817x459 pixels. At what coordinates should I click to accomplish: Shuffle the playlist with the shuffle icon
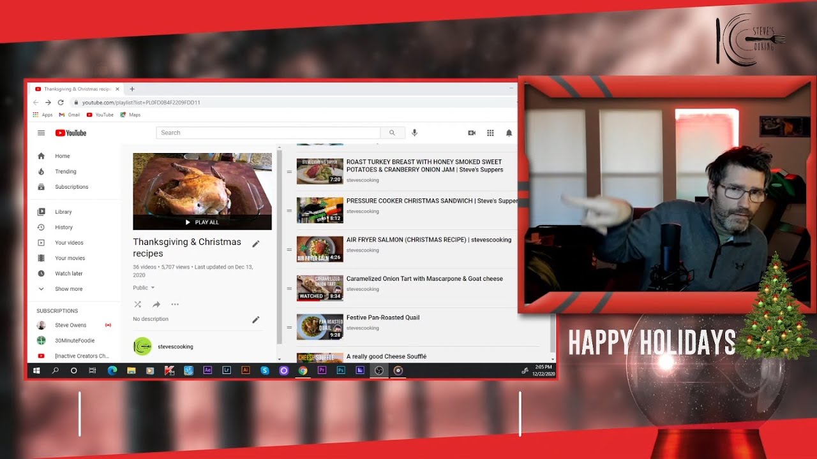click(x=137, y=304)
